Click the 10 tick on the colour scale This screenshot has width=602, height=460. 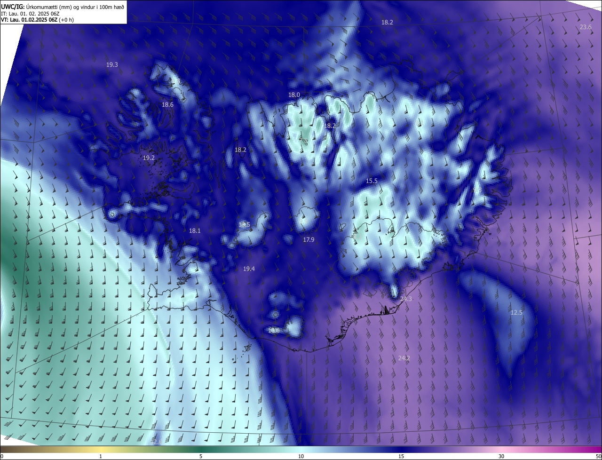(x=301, y=457)
